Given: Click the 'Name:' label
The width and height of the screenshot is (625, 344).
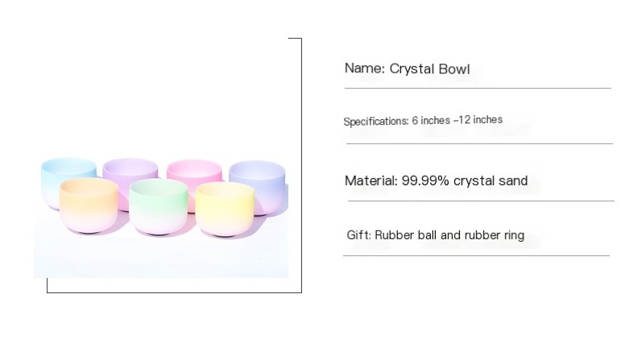Looking at the screenshot, I should 365,68.
